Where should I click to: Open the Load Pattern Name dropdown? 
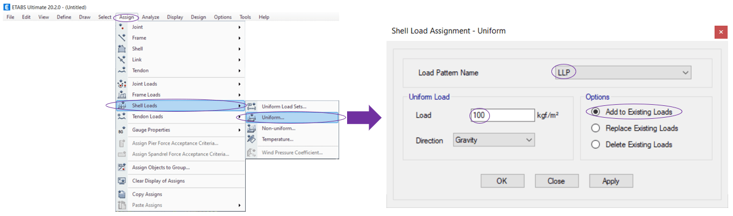click(621, 73)
